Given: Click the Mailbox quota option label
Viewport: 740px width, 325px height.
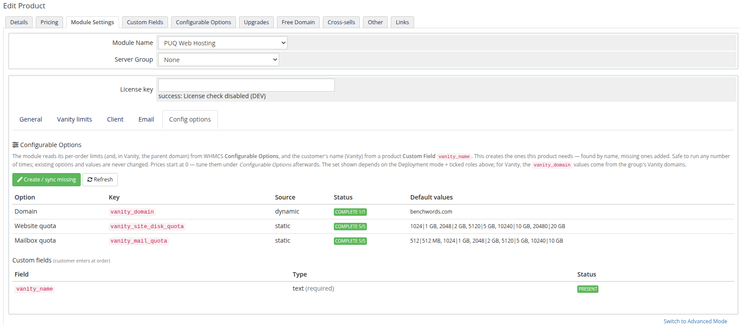Looking at the screenshot, I should (35, 240).
